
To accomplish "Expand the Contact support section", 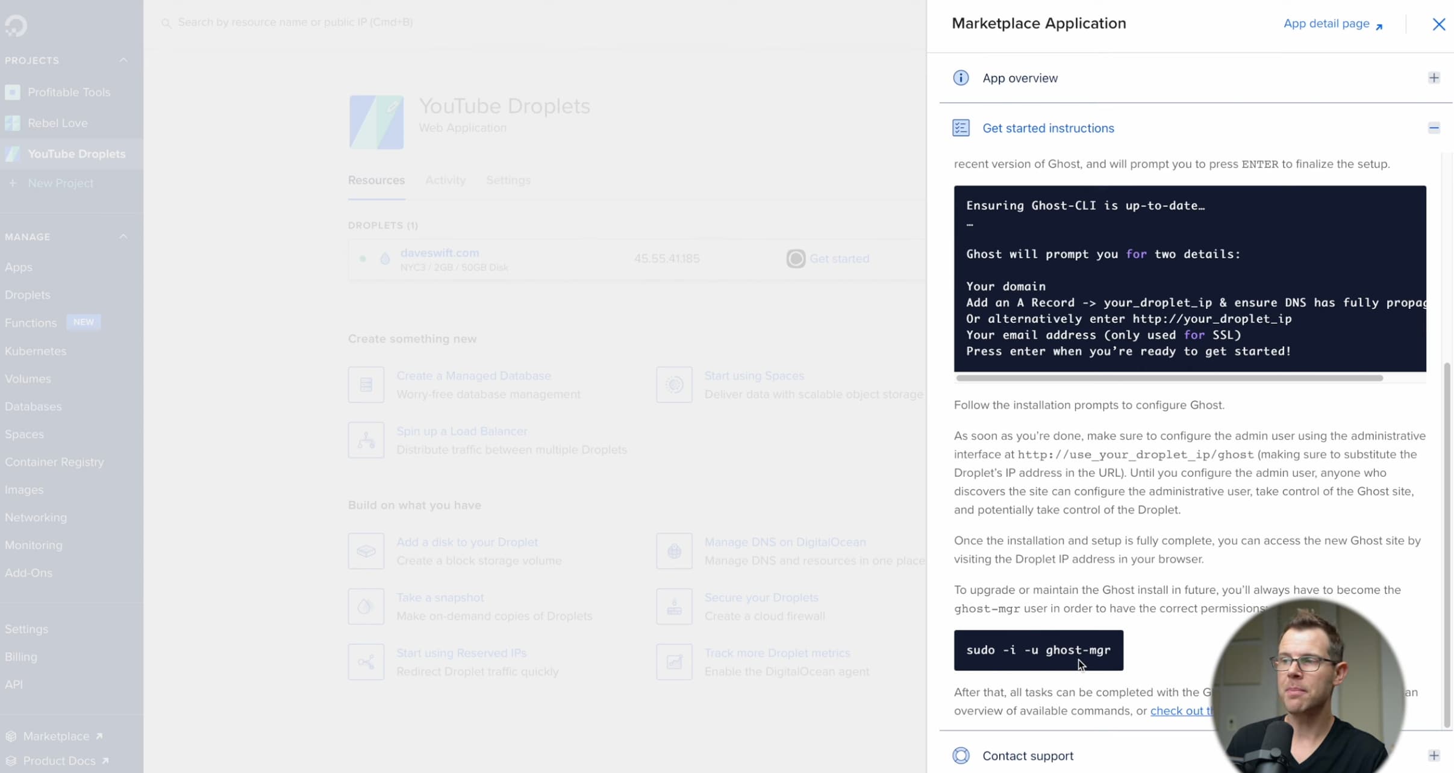I will tap(1434, 756).
